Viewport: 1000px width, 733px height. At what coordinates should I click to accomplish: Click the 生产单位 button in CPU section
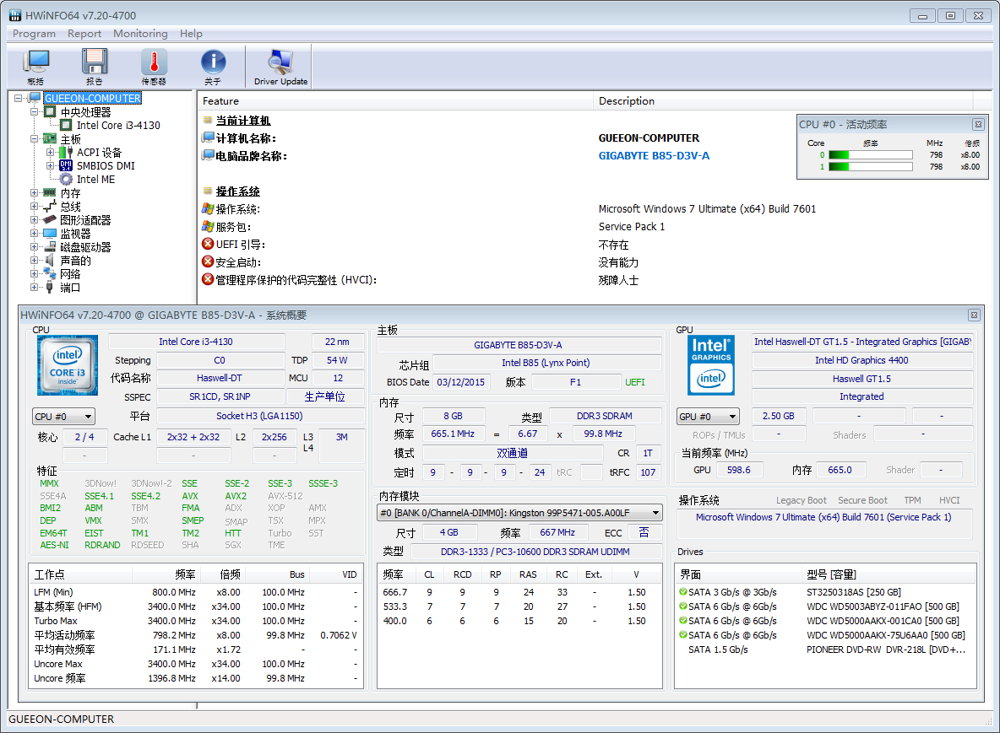coord(324,396)
